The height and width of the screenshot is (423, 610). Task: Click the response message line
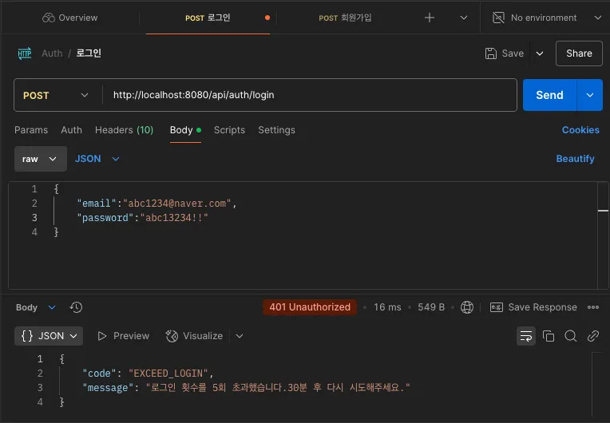point(246,388)
